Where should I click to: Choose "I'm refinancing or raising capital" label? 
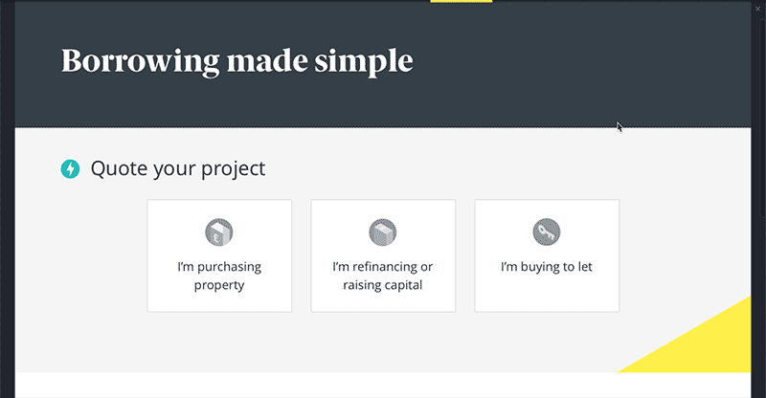(x=382, y=276)
